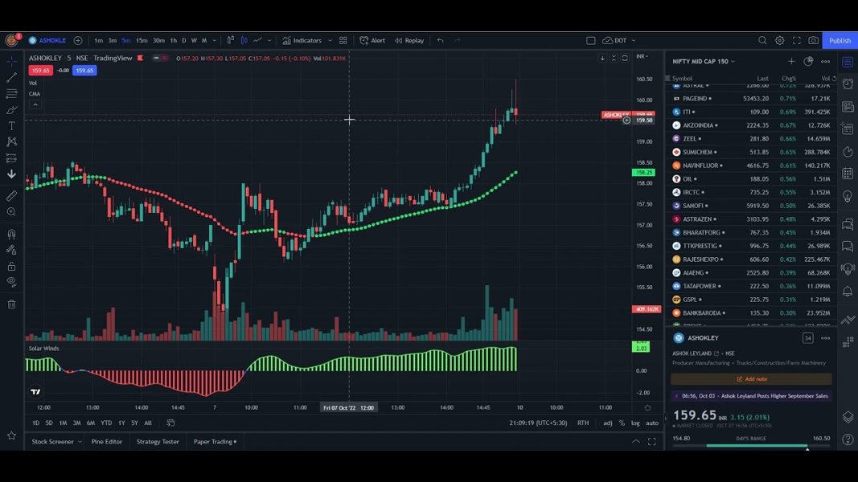
Task: Open the Indicators dialog
Action: (302, 40)
